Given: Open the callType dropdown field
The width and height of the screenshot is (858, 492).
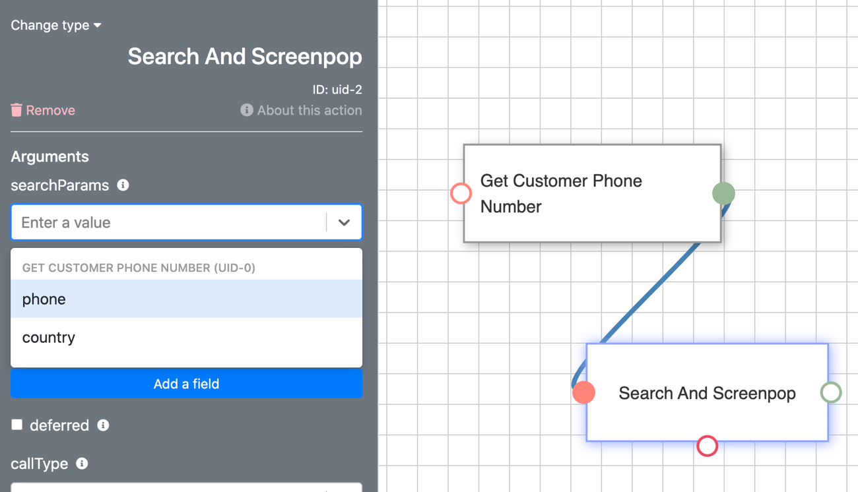Looking at the screenshot, I should coord(186,487).
